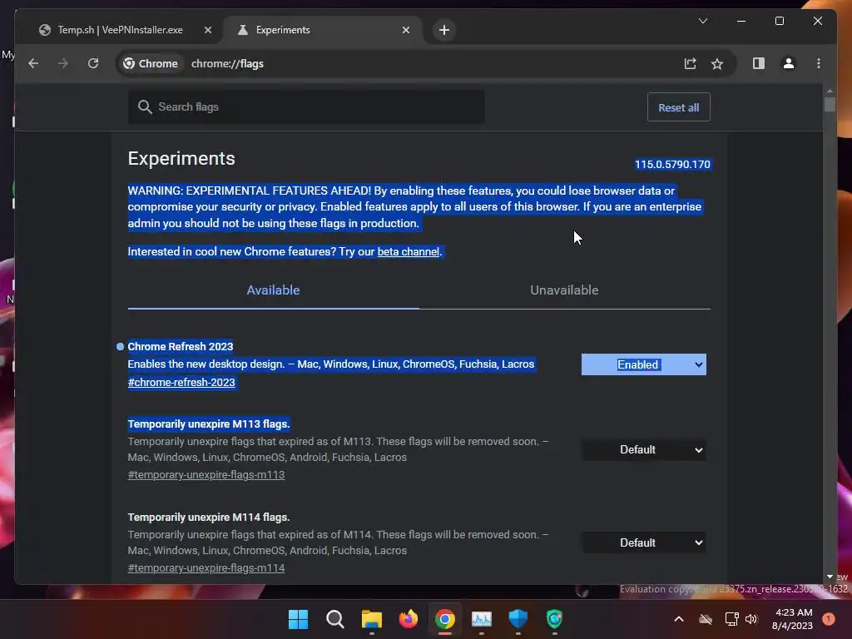Click the Chrome taskbar icon

[x=444, y=619]
